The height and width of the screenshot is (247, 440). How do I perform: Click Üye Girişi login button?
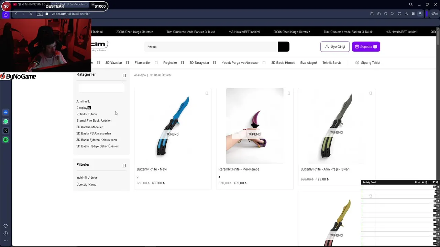click(x=335, y=47)
